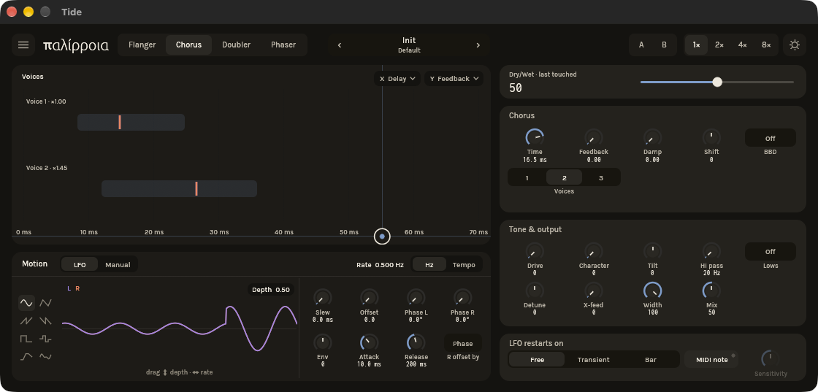Click the Hi pass knob
Image resolution: width=818 pixels, height=392 pixels.
coord(711,252)
